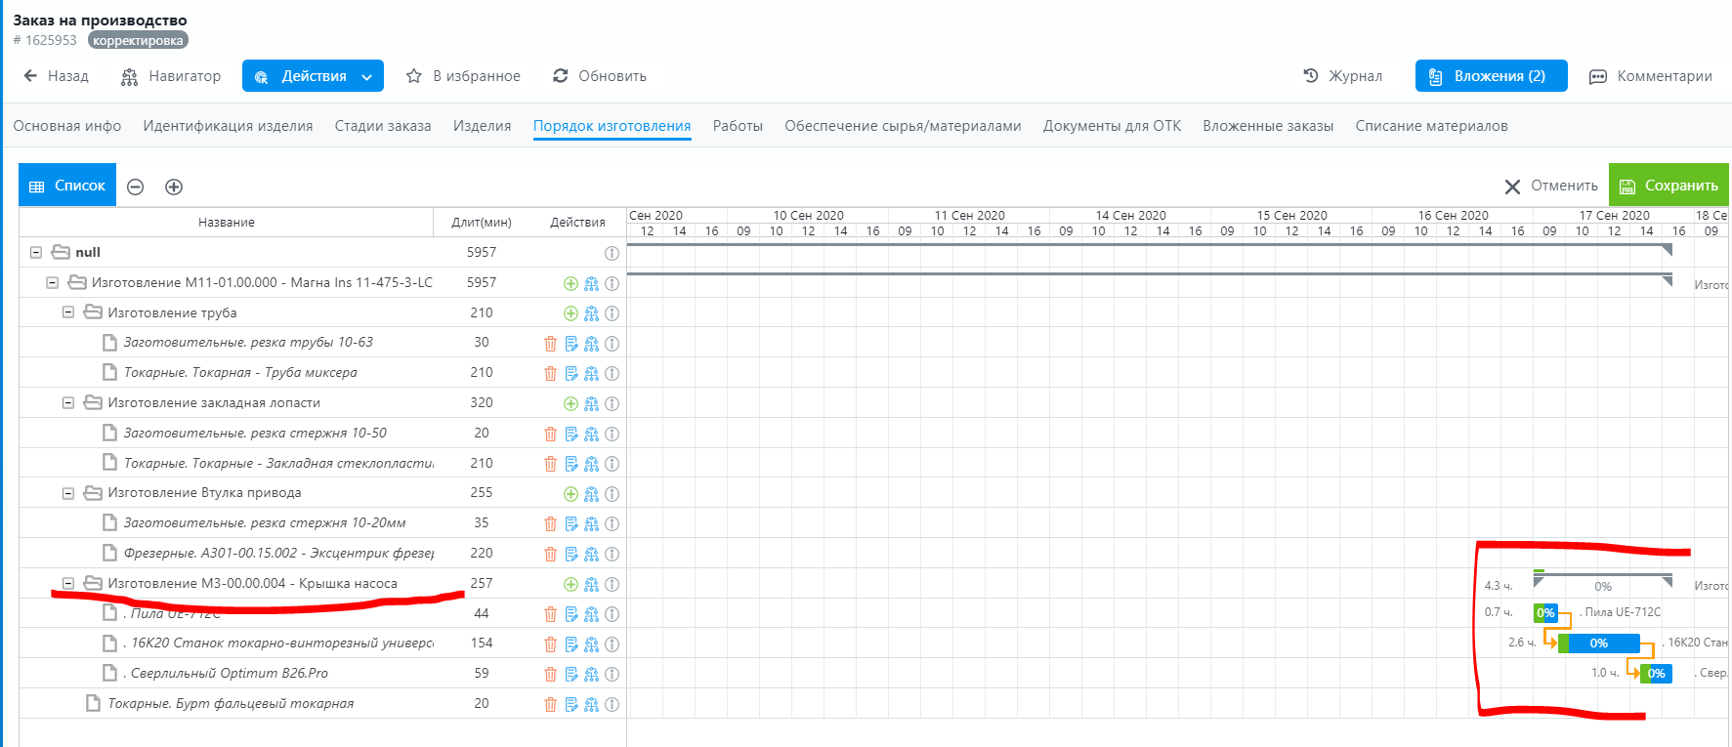
Task: Edit the 'Токарная - Труба миксера' operation
Action: click(571, 374)
